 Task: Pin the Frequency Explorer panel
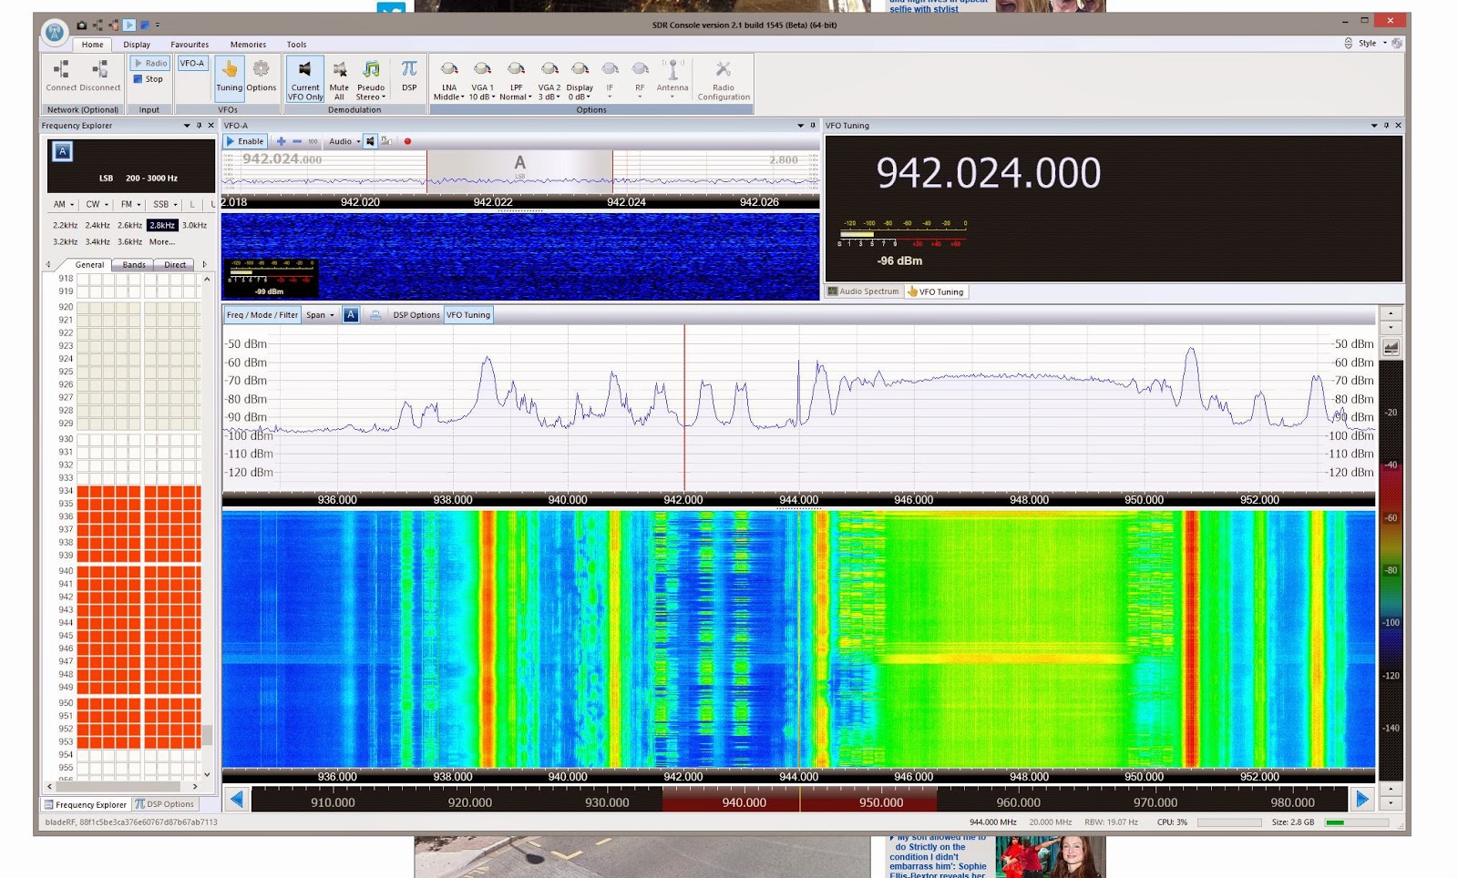(199, 126)
